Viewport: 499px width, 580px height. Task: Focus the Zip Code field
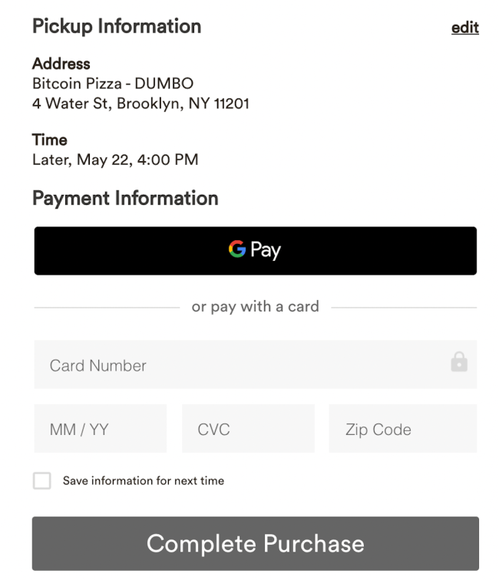(402, 429)
